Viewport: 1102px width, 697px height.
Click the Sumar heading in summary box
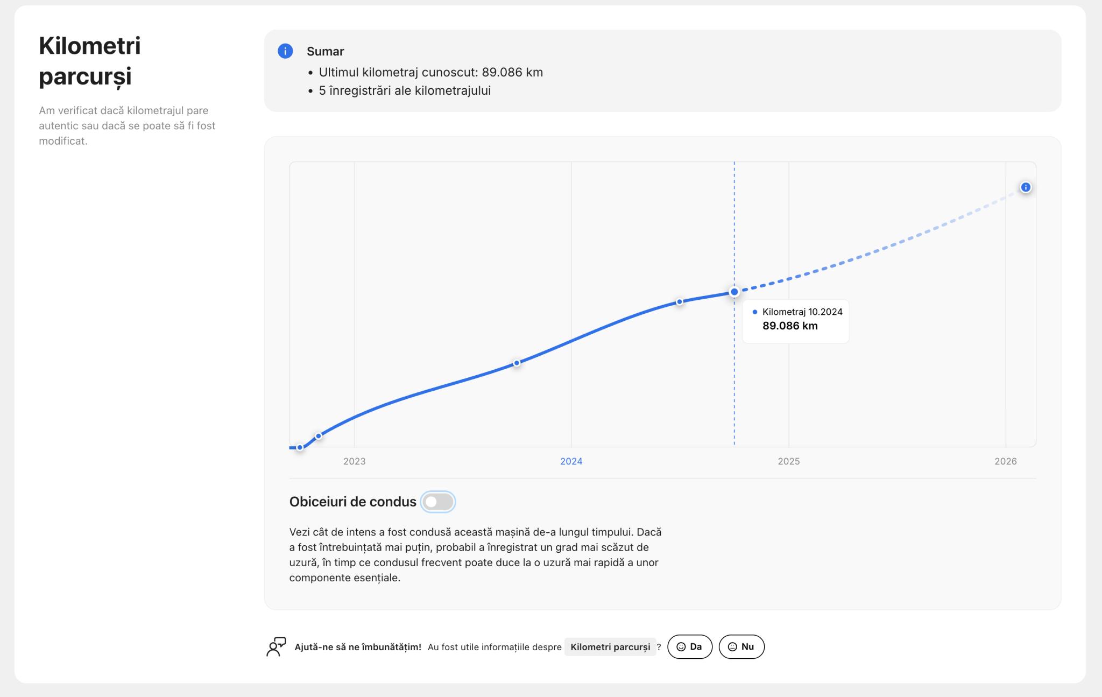click(325, 52)
